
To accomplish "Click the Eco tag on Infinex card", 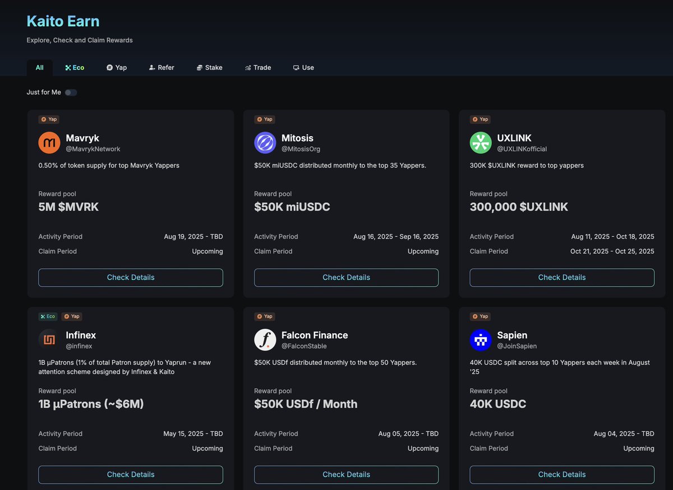I will tap(48, 316).
